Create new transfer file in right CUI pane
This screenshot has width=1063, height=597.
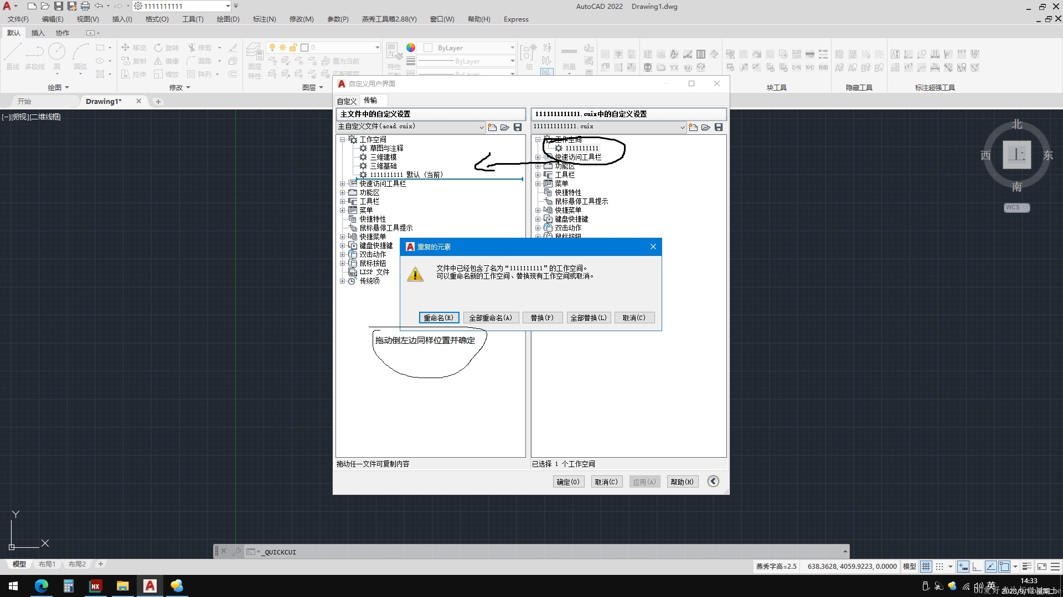pyautogui.click(x=693, y=127)
